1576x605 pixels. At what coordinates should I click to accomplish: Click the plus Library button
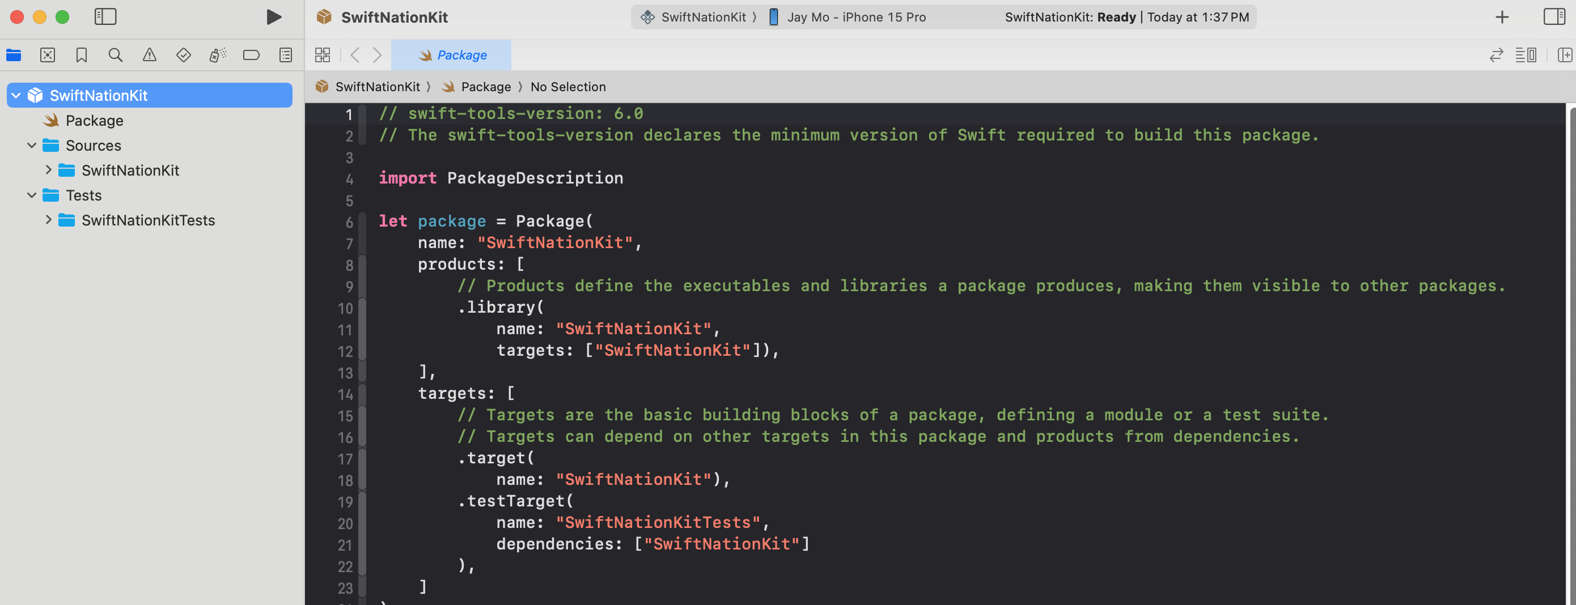coord(1502,17)
